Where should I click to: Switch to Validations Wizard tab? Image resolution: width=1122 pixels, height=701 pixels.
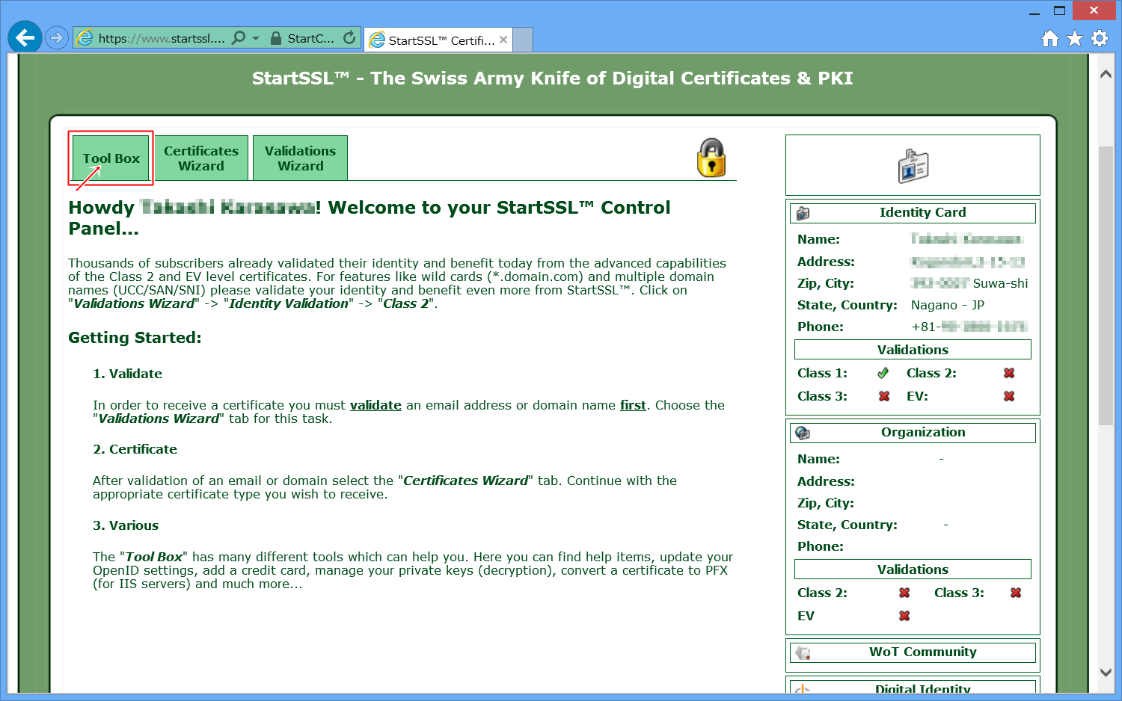[301, 158]
